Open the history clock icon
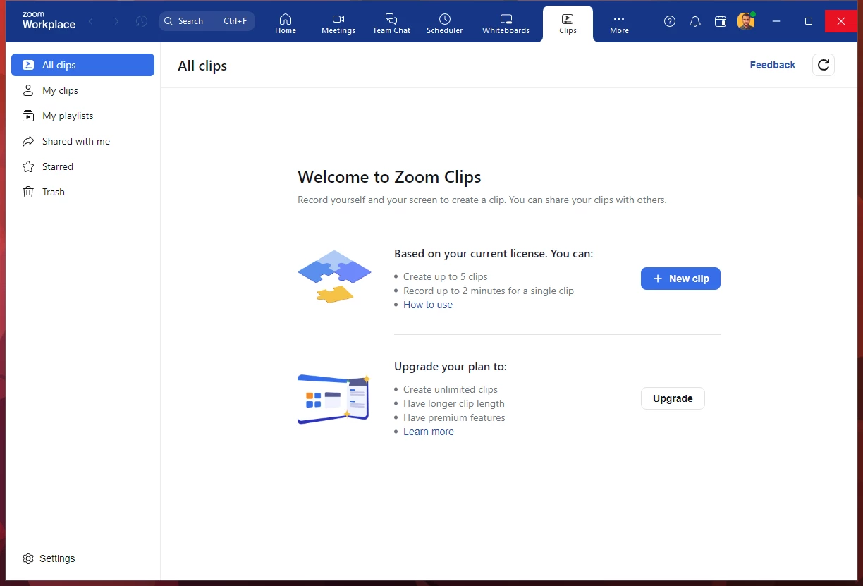 click(x=142, y=21)
